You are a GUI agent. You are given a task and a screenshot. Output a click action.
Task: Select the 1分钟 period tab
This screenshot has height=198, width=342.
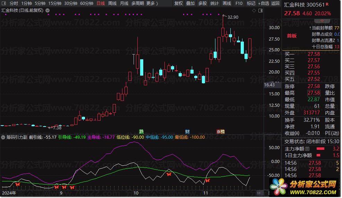pyautogui.click(x=26, y=3)
